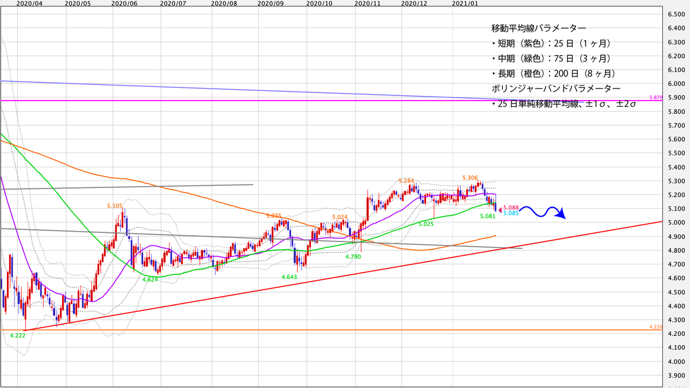
Task: Click the 5.035 high annotation
Action: pos(274,216)
